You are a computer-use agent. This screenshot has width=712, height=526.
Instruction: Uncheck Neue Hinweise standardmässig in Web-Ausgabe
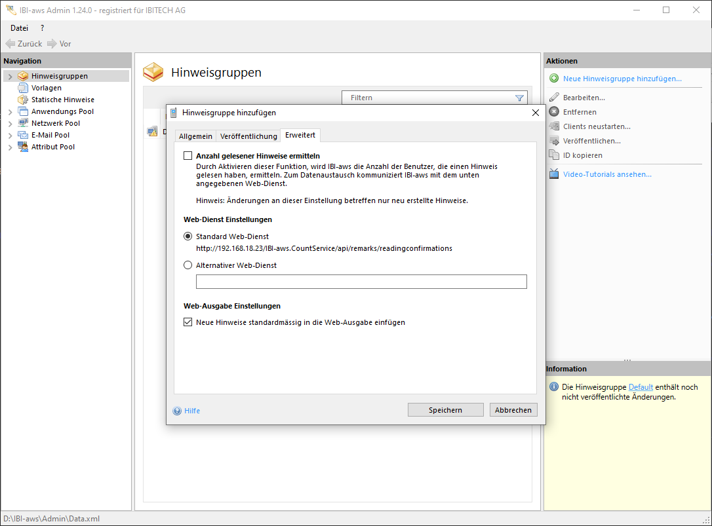[188, 322]
